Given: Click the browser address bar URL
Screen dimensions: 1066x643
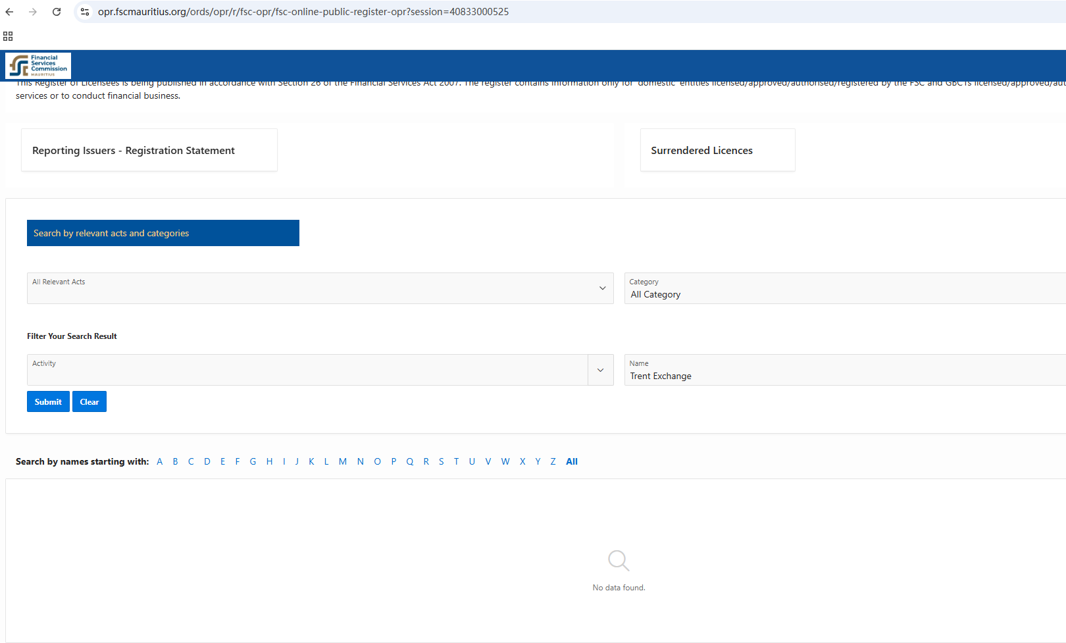Looking at the screenshot, I should pyautogui.click(x=303, y=12).
